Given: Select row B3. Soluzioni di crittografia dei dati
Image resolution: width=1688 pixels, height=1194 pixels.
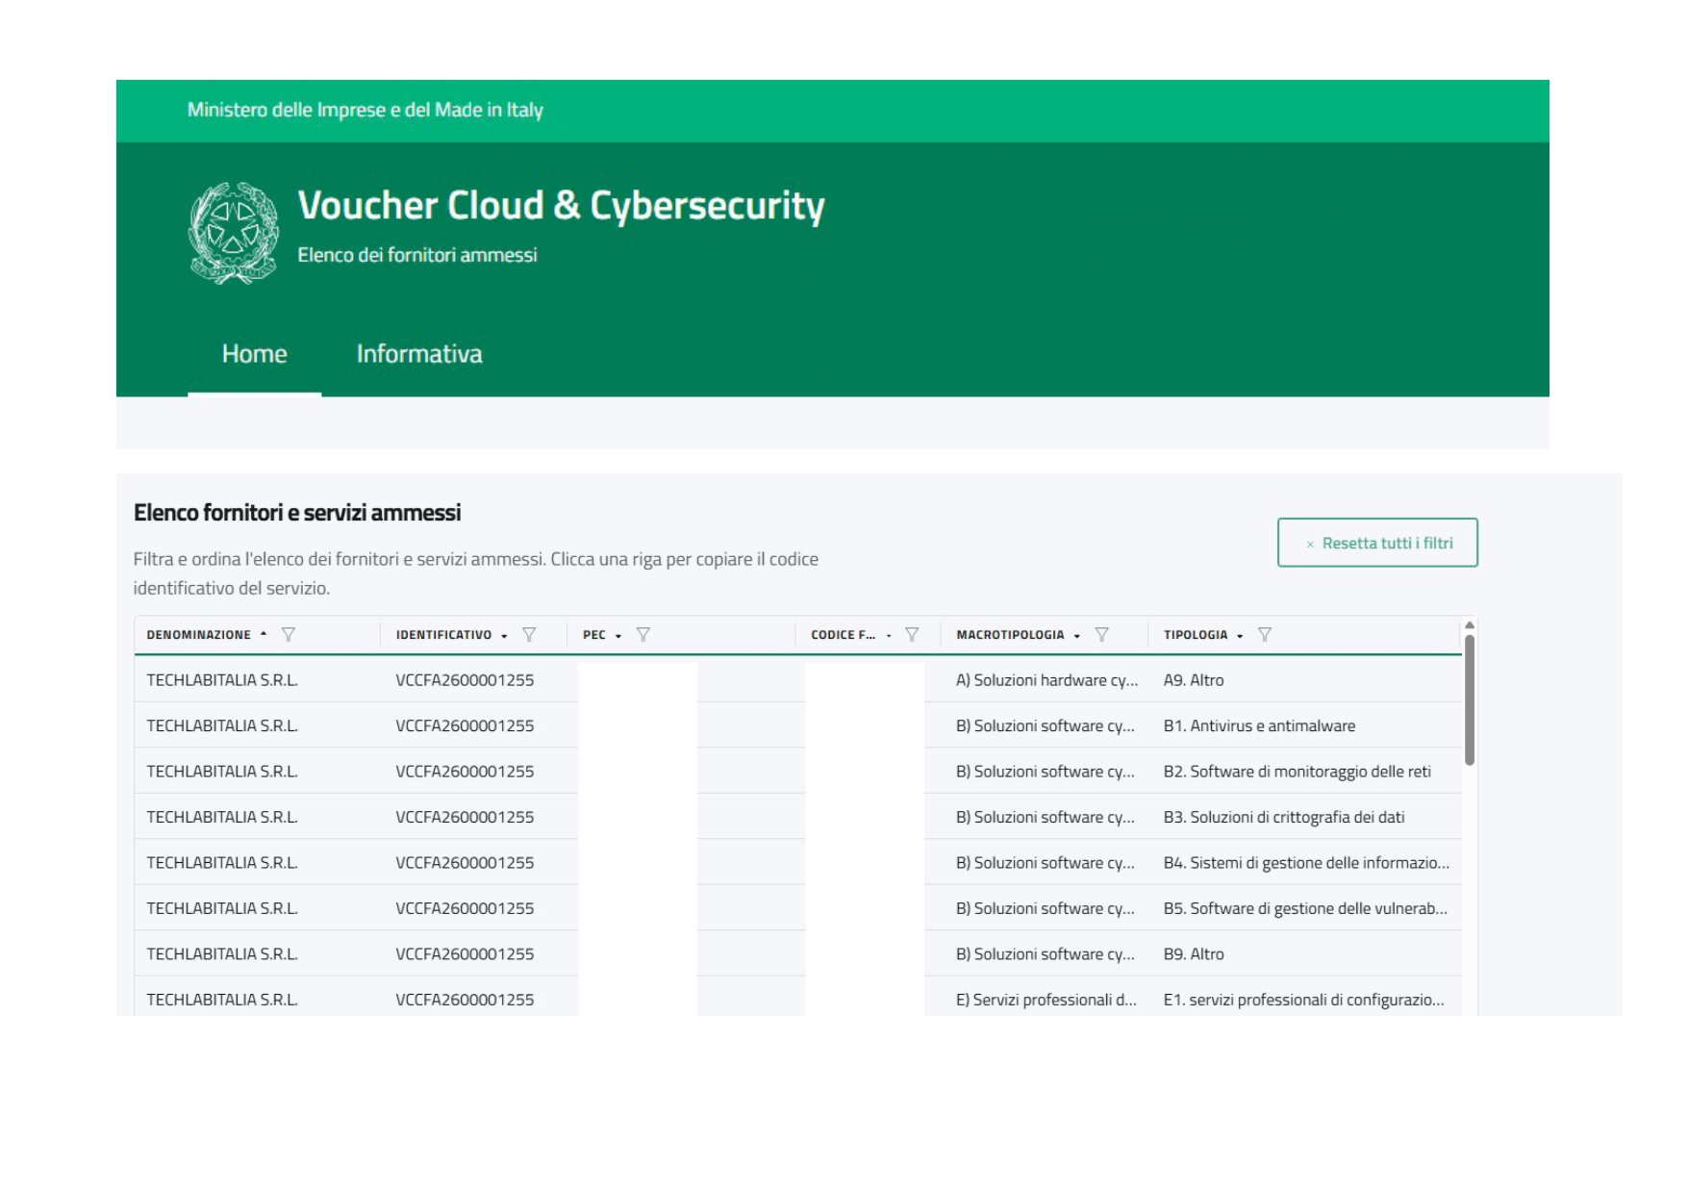Looking at the screenshot, I should pyautogui.click(x=798, y=817).
